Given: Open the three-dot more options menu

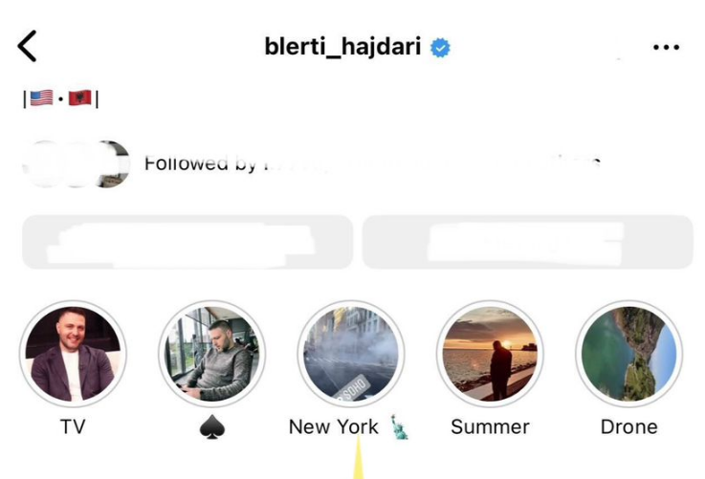Looking at the screenshot, I should (666, 47).
